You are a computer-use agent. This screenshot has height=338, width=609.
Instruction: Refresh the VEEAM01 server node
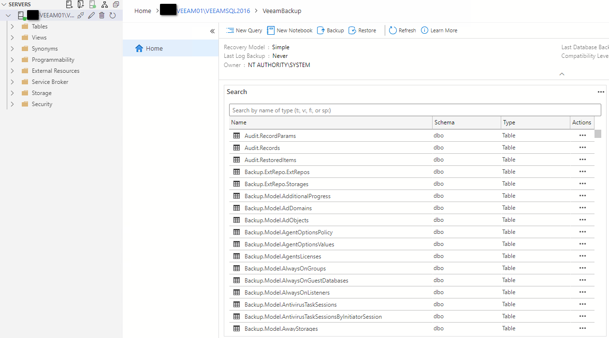[113, 15]
